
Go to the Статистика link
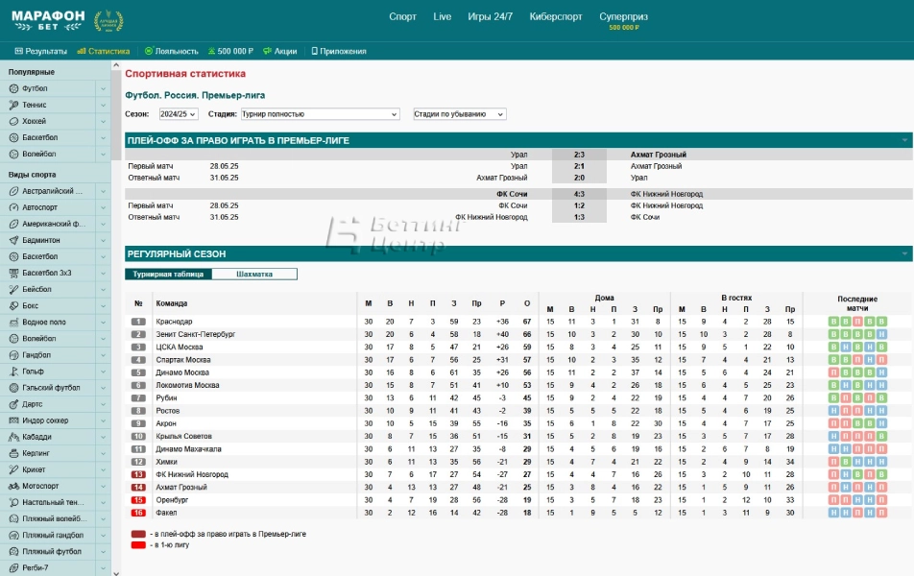[104, 51]
